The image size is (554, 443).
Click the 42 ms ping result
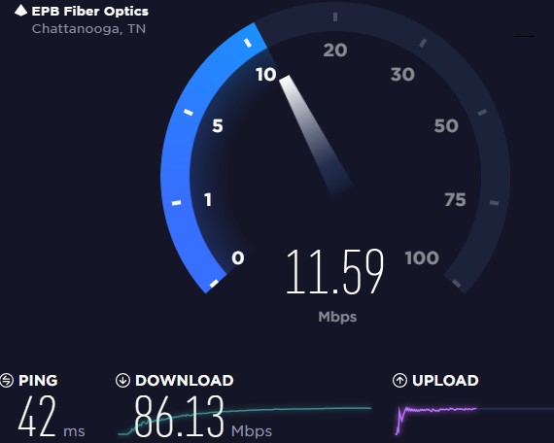pos(52,416)
